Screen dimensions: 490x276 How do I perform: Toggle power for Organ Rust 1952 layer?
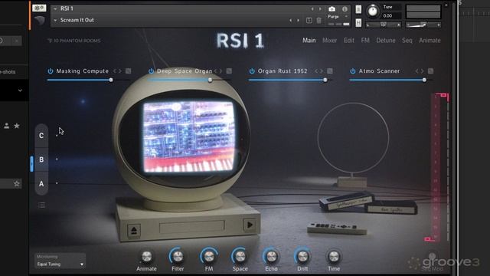252,71
